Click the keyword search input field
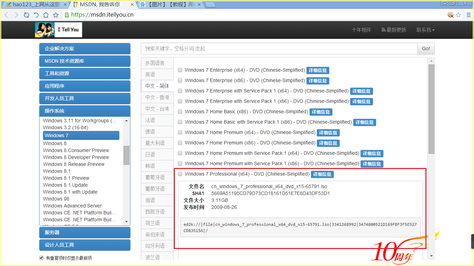This screenshot has height=266, width=474. pos(279,49)
